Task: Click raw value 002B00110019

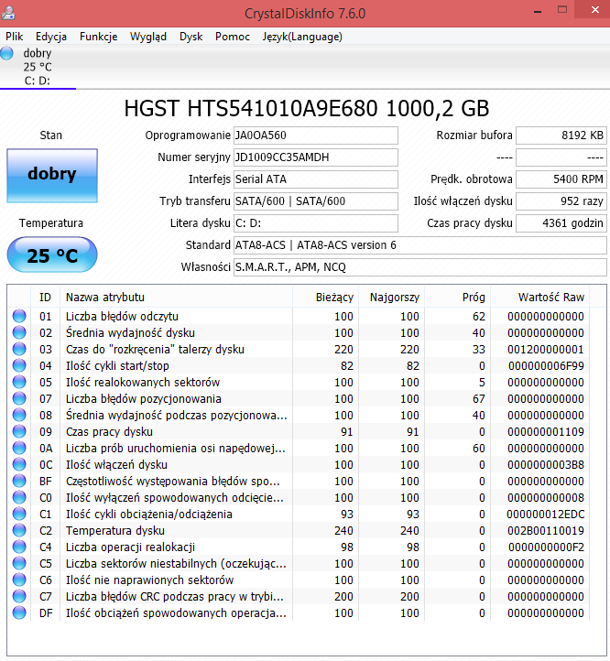Action: (546, 530)
